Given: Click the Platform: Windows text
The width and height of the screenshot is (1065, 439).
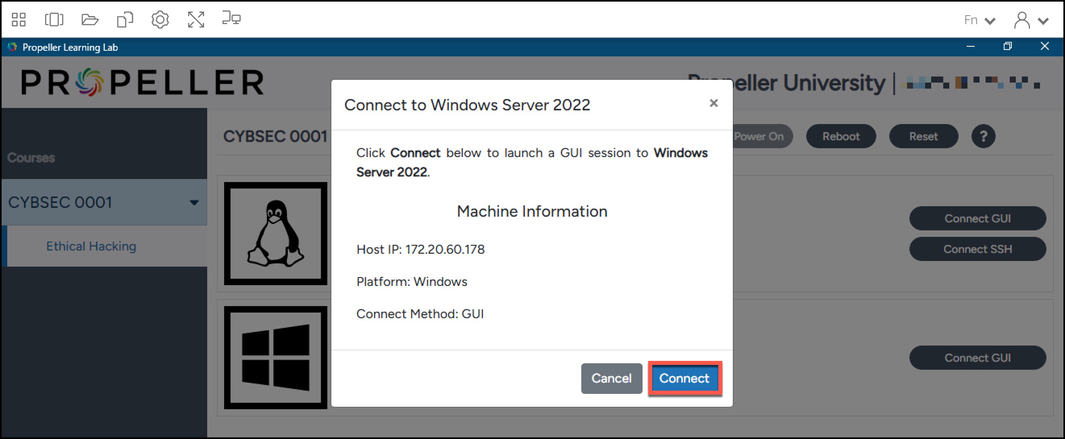Looking at the screenshot, I should [x=412, y=282].
